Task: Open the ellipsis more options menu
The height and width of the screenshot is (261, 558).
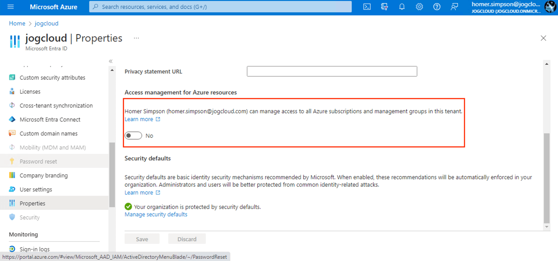Action: coord(136,38)
